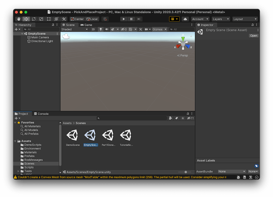Toggle pivot Center mode

tap(77, 19)
